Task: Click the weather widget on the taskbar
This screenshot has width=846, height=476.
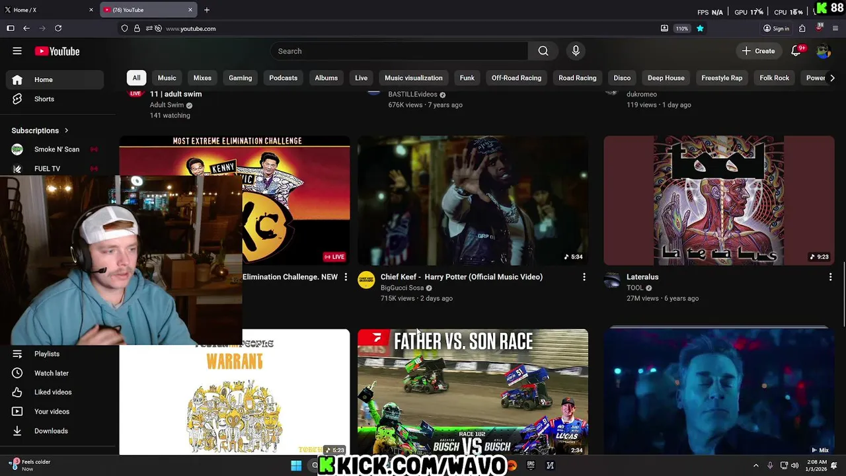Action: 30,465
